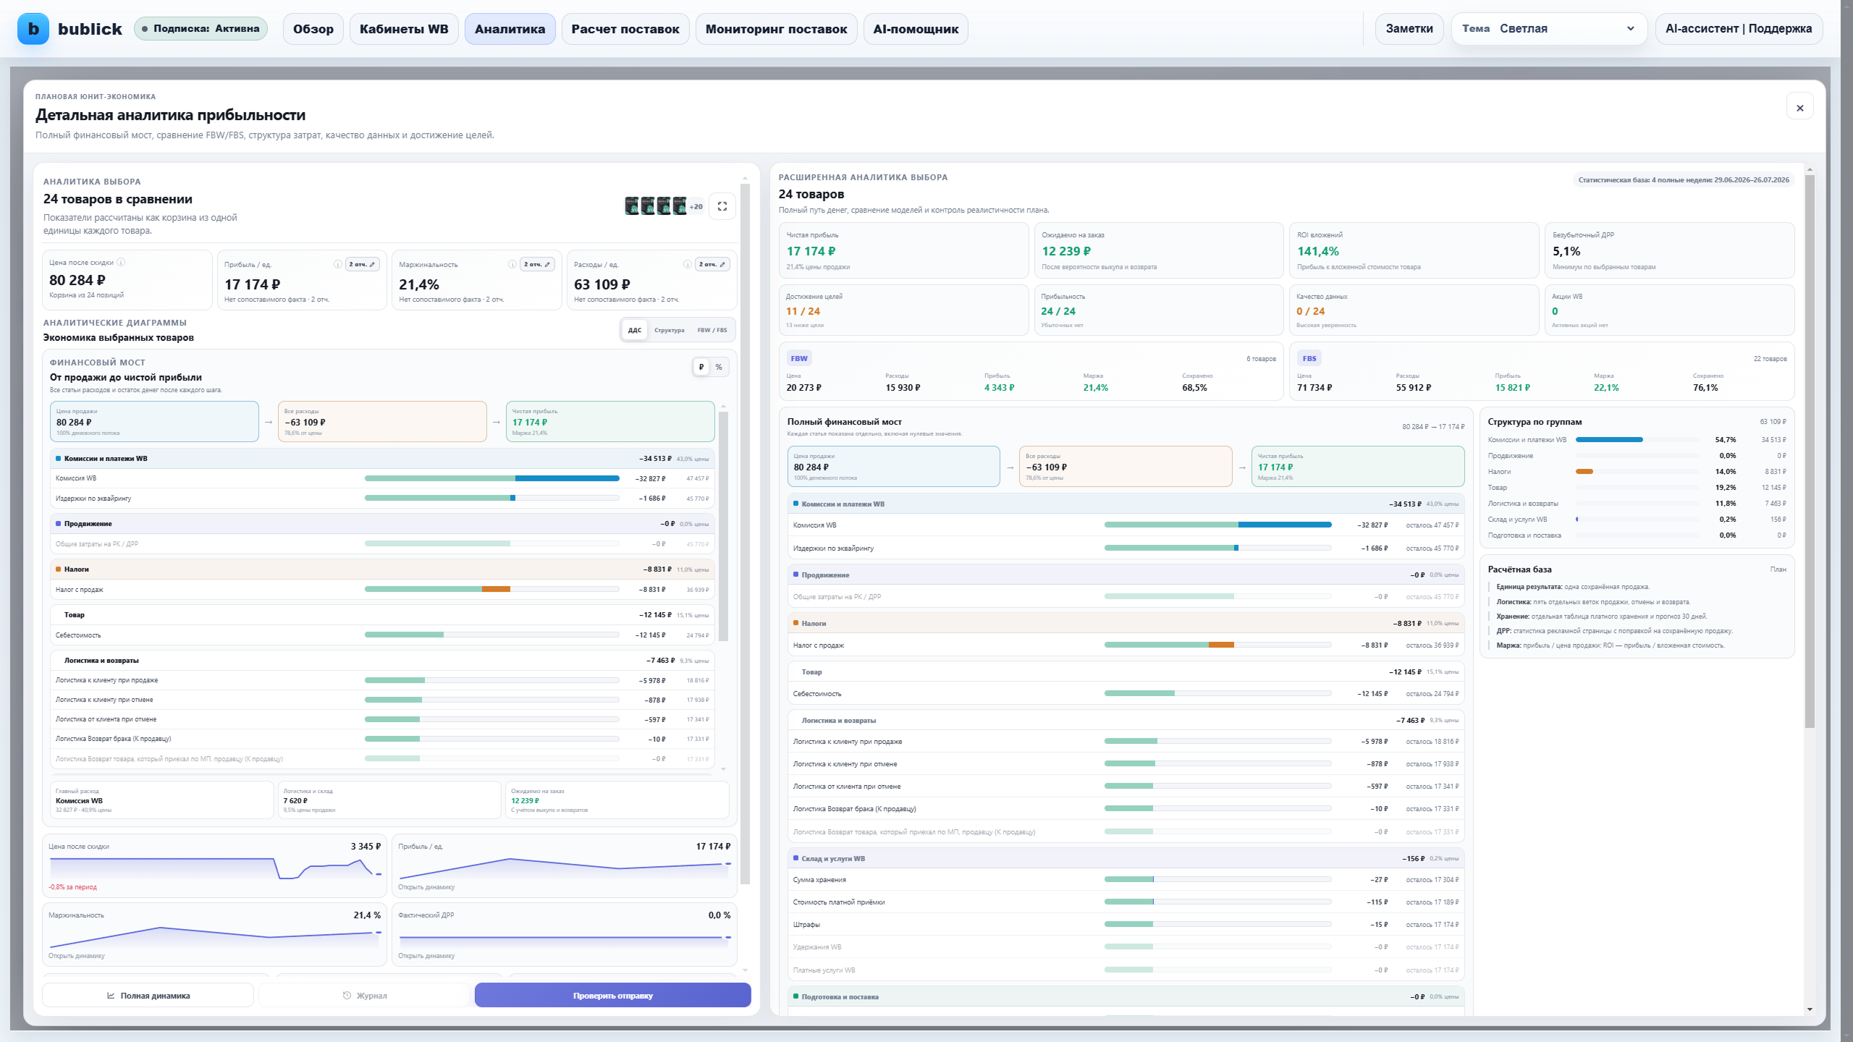The image size is (1853, 1042).
Task: Click the chart icon in Полная динамика
Action: (111, 996)
